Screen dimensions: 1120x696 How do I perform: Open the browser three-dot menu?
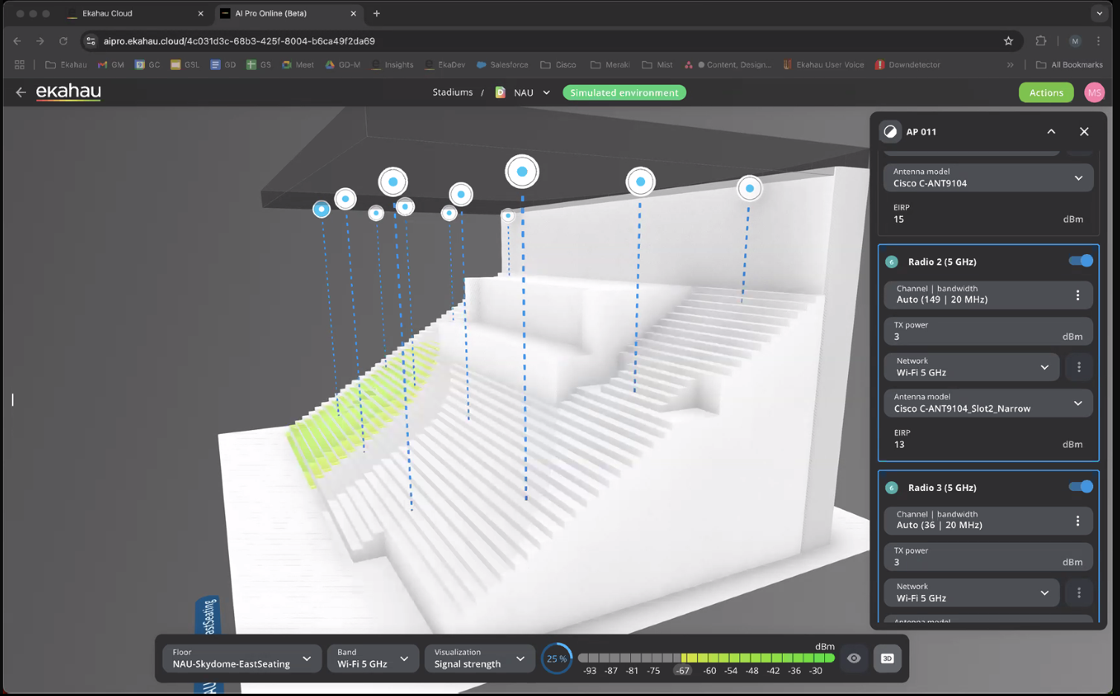tap(1098, 41)
